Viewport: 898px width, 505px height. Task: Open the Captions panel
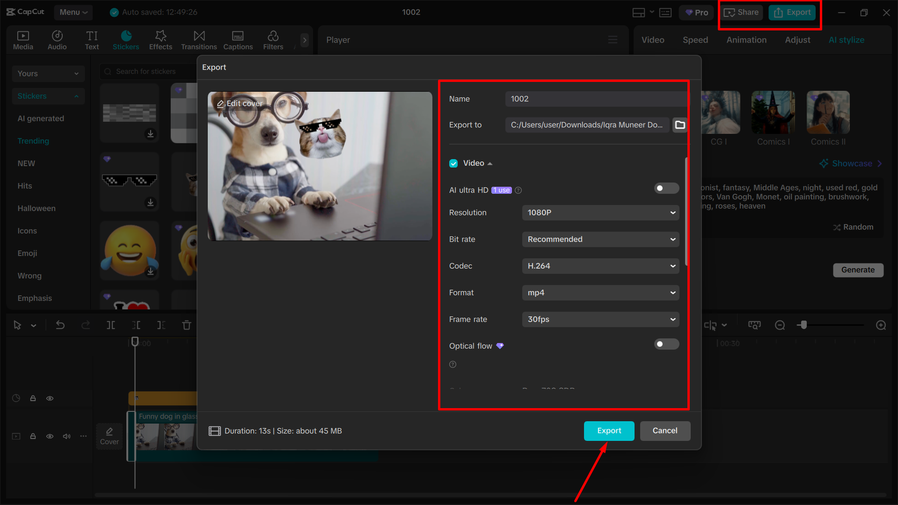238,40
